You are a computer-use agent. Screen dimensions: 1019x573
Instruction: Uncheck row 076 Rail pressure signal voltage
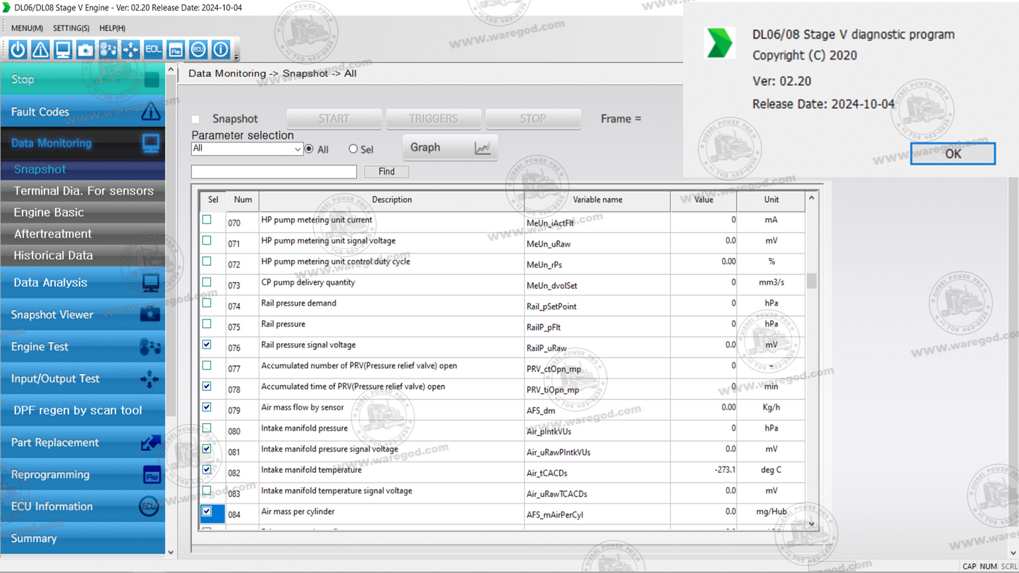point(207,345)
